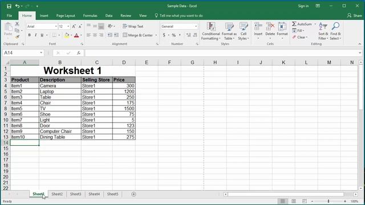This screenshot has height=205, width=365.
Task: Open Find & Select menu
Action: coord(335,31)
